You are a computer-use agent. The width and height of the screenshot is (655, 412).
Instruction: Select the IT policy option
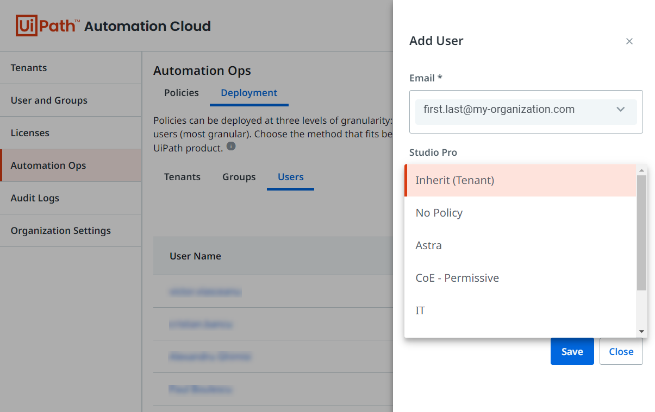tap(520, 310)
